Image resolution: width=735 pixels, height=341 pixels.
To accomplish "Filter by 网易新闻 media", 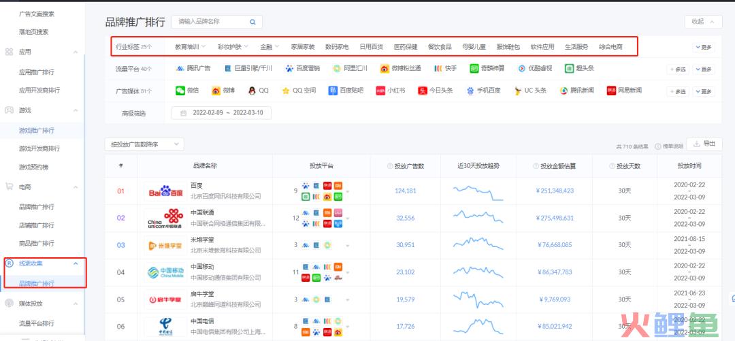I will pos(624,91).
